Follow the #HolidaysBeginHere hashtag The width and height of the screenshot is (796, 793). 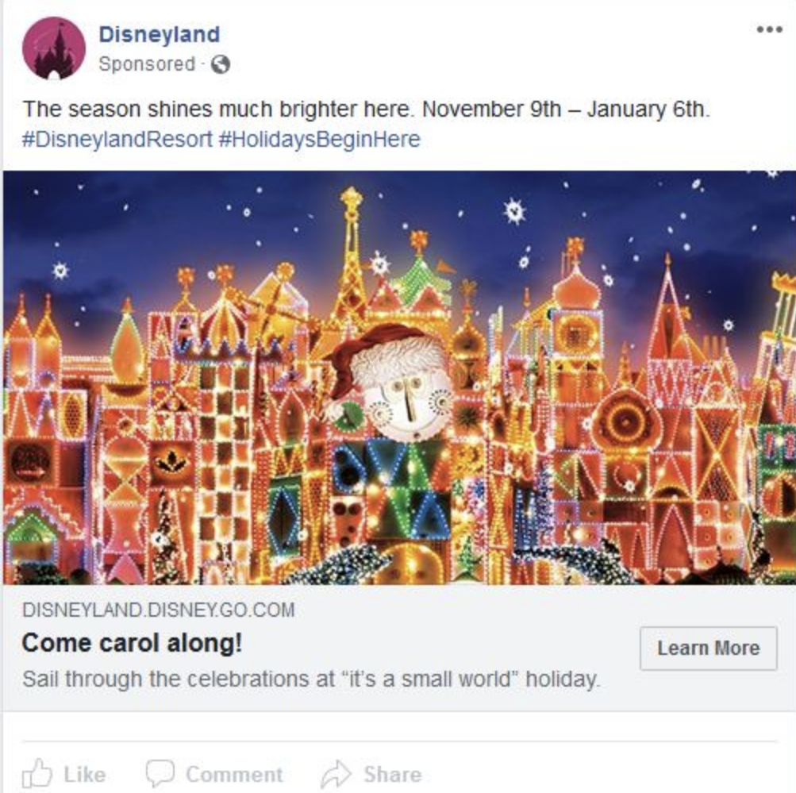click(319, 139)
